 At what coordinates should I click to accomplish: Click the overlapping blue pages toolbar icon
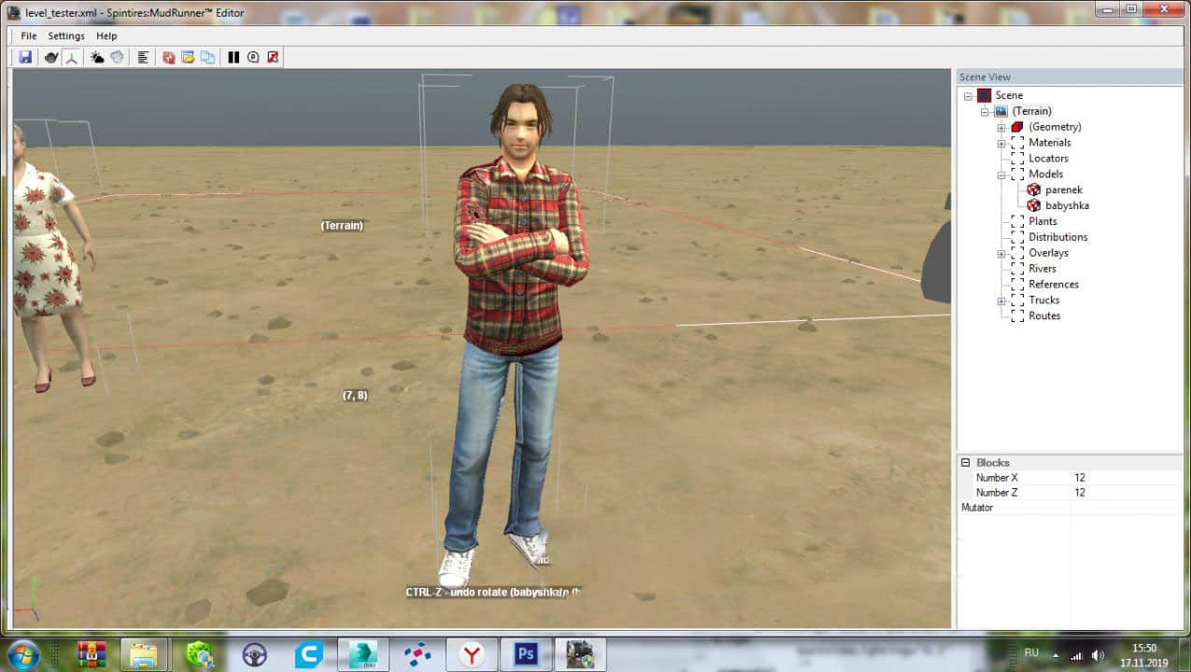(207, 57)
